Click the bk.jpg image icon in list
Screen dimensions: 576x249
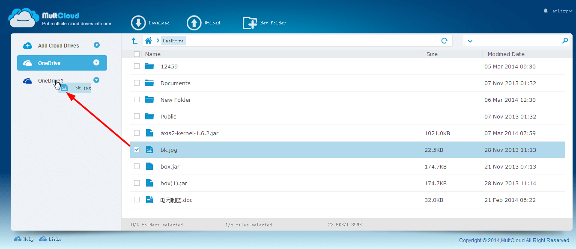tap(149, 150)
